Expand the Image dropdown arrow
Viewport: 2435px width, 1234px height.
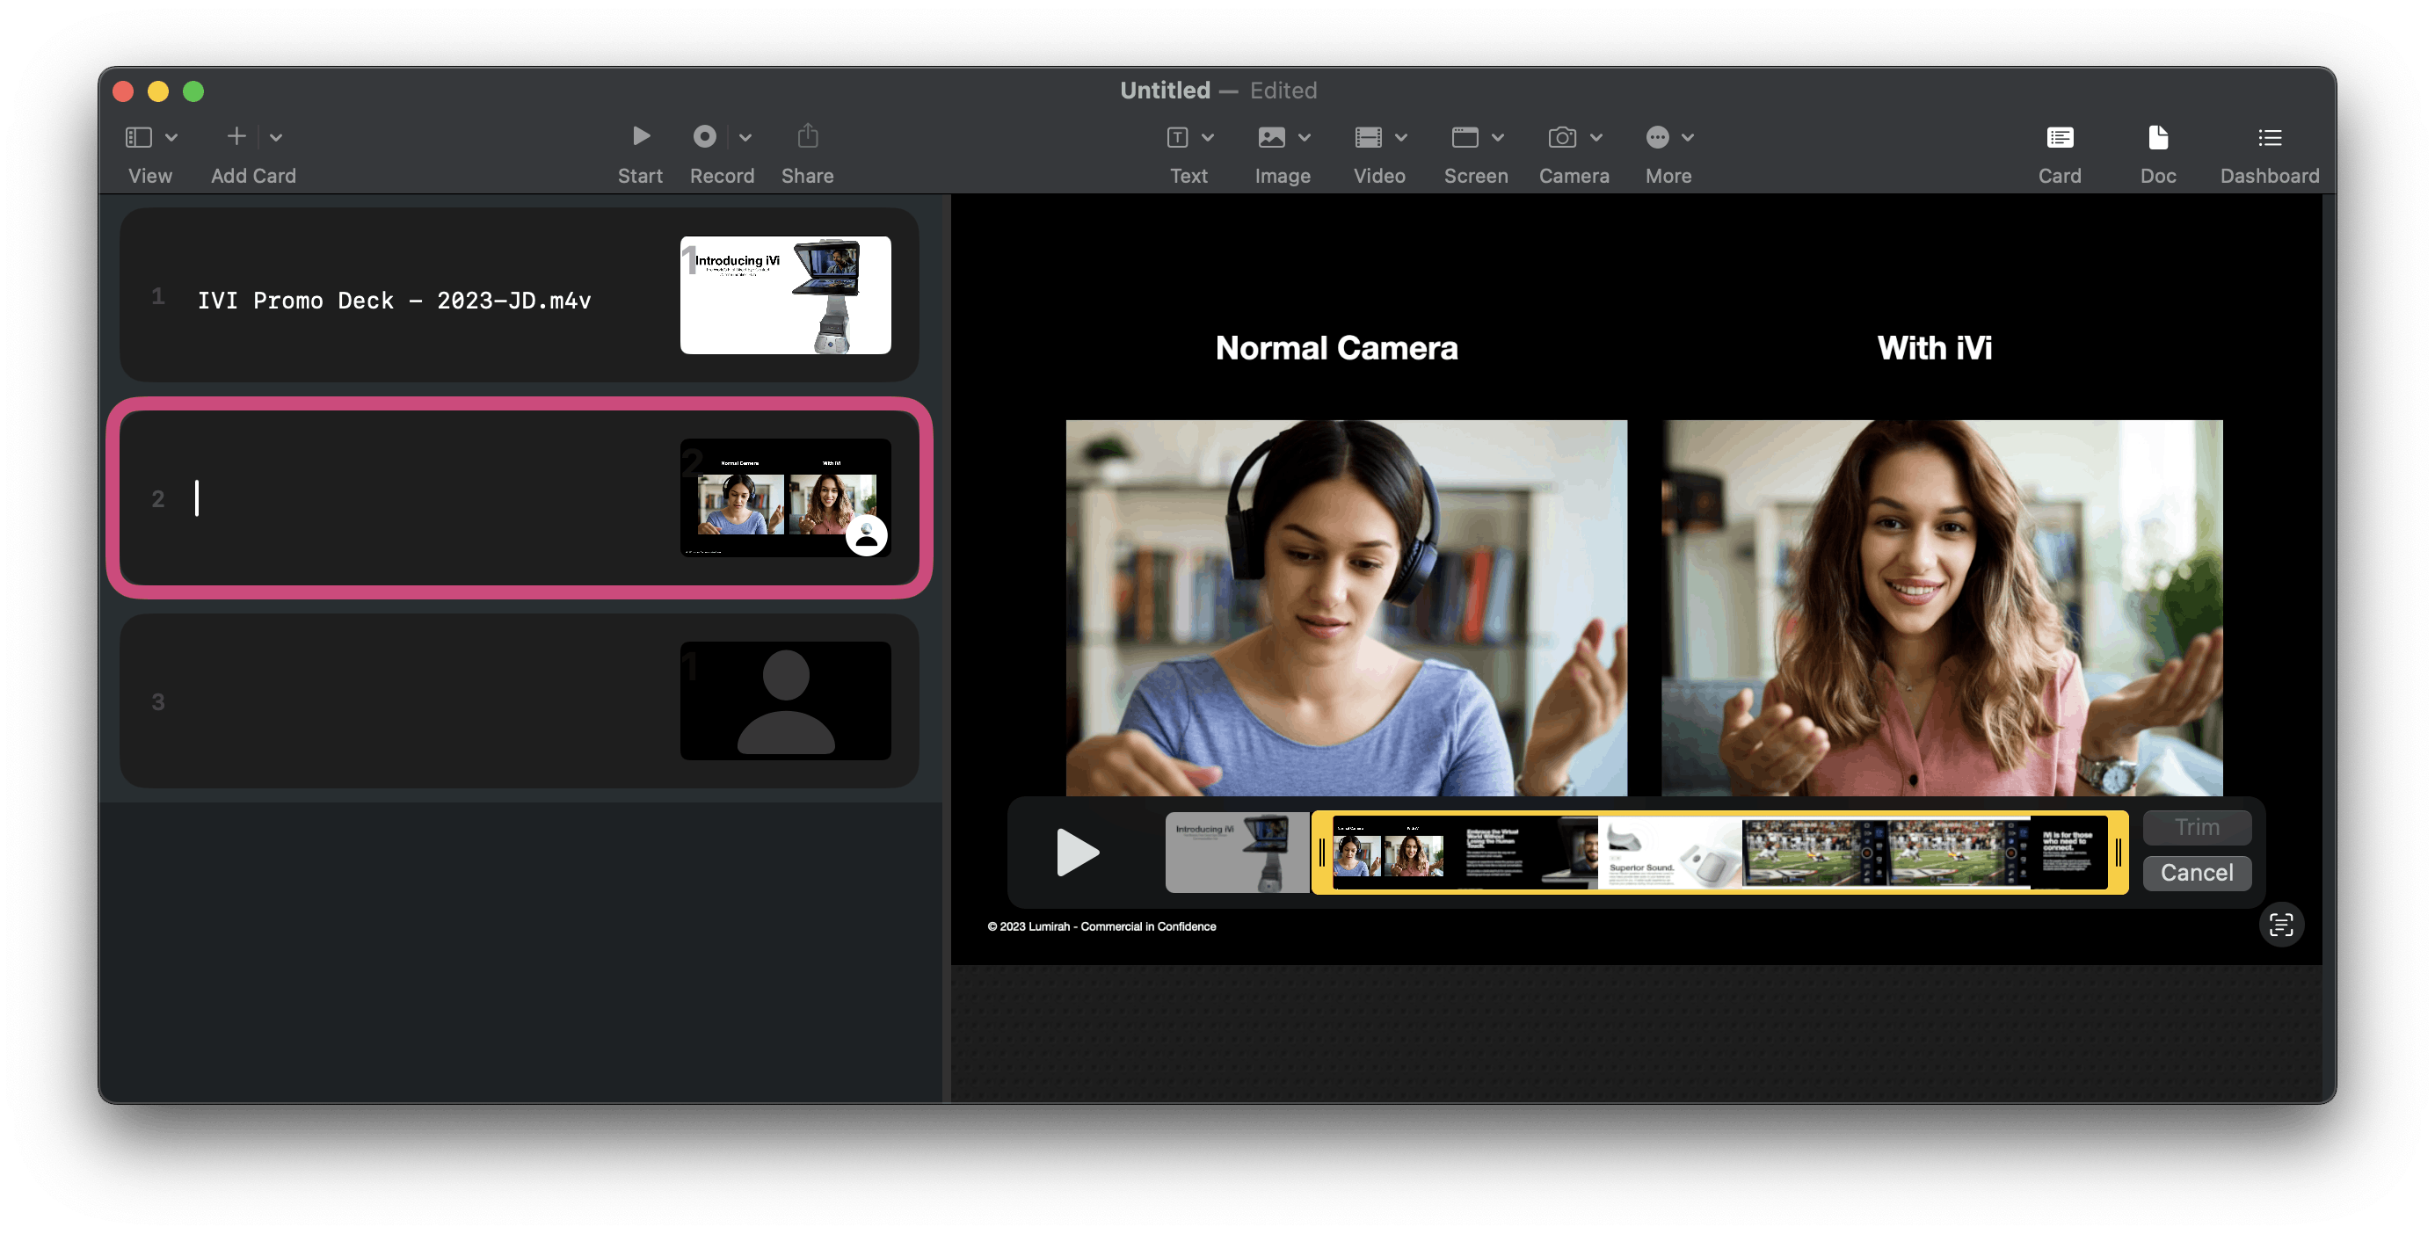coord(1305,138)
